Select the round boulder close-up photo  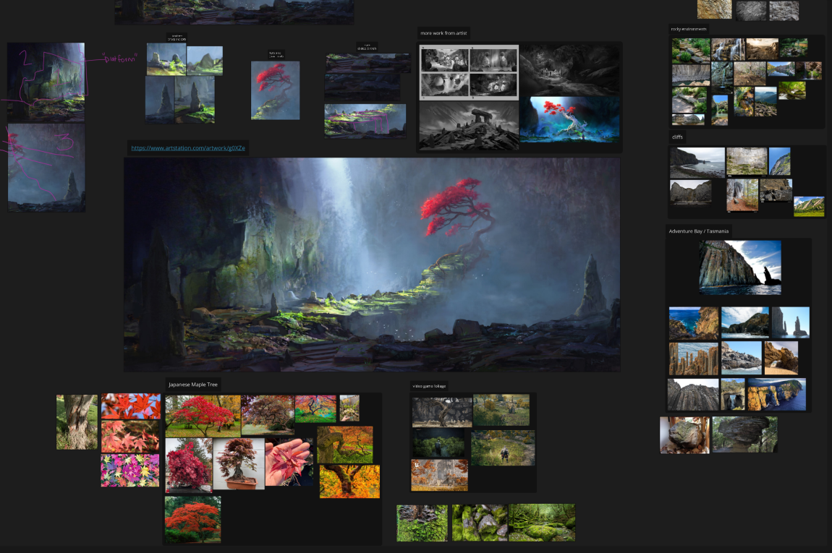684,434
